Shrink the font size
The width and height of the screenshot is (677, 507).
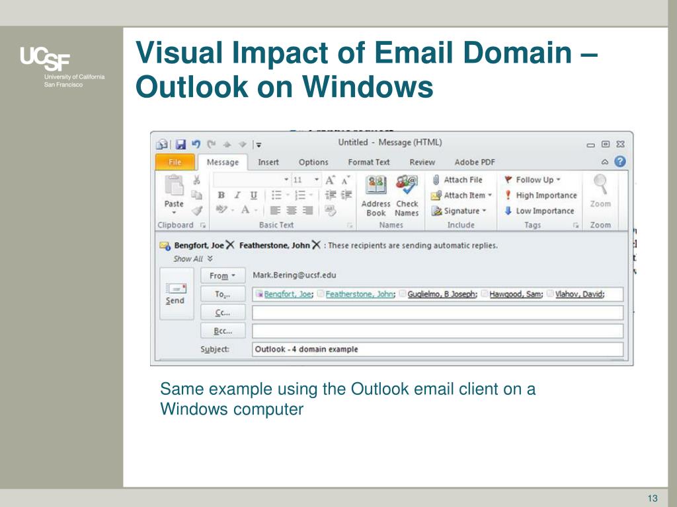[345, 180]
